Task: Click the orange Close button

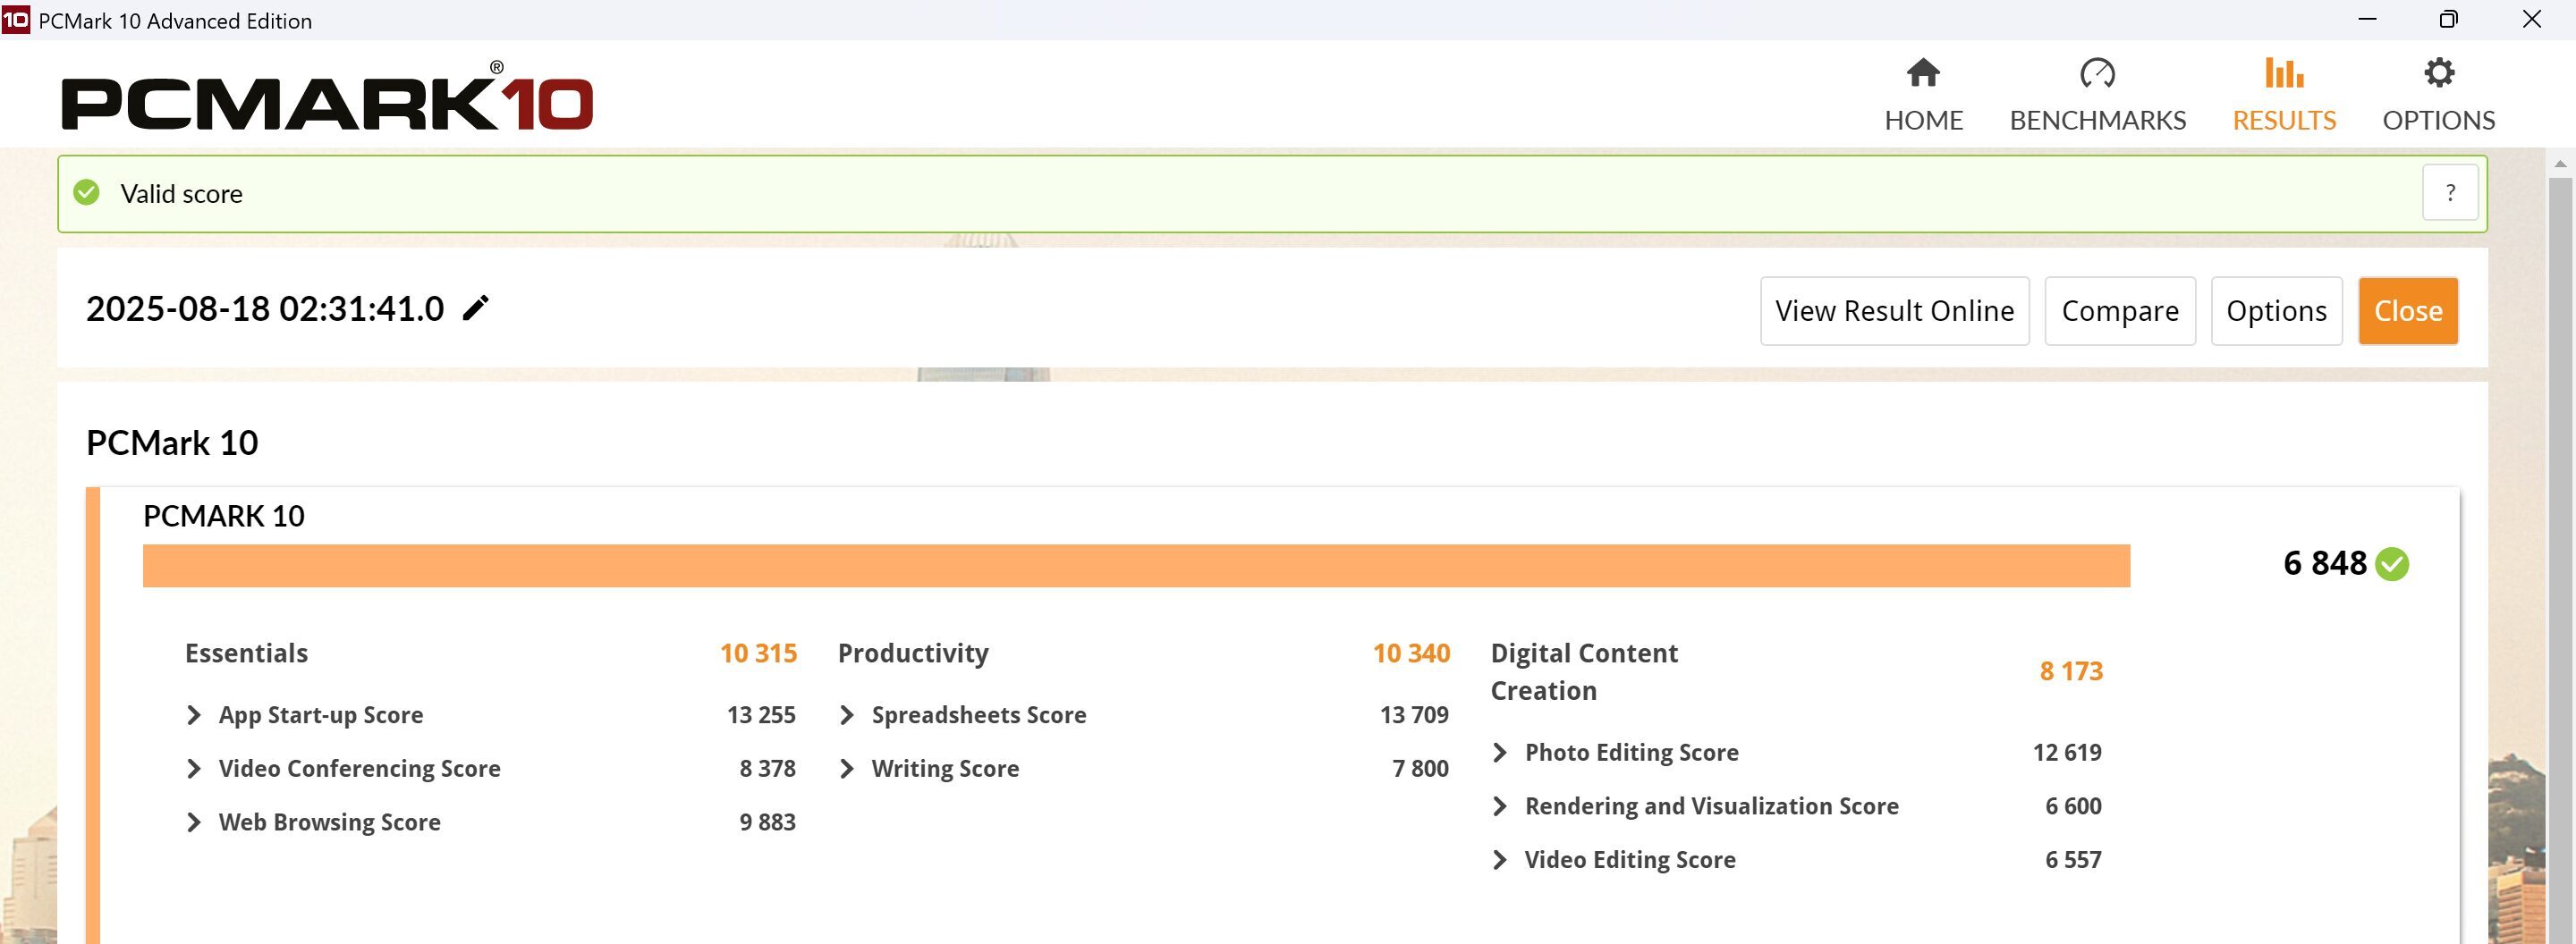Action: (2408, 311)
